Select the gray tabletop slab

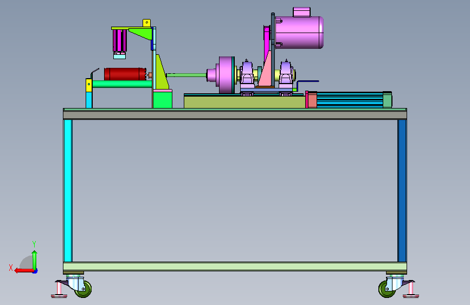coord(235,115)
